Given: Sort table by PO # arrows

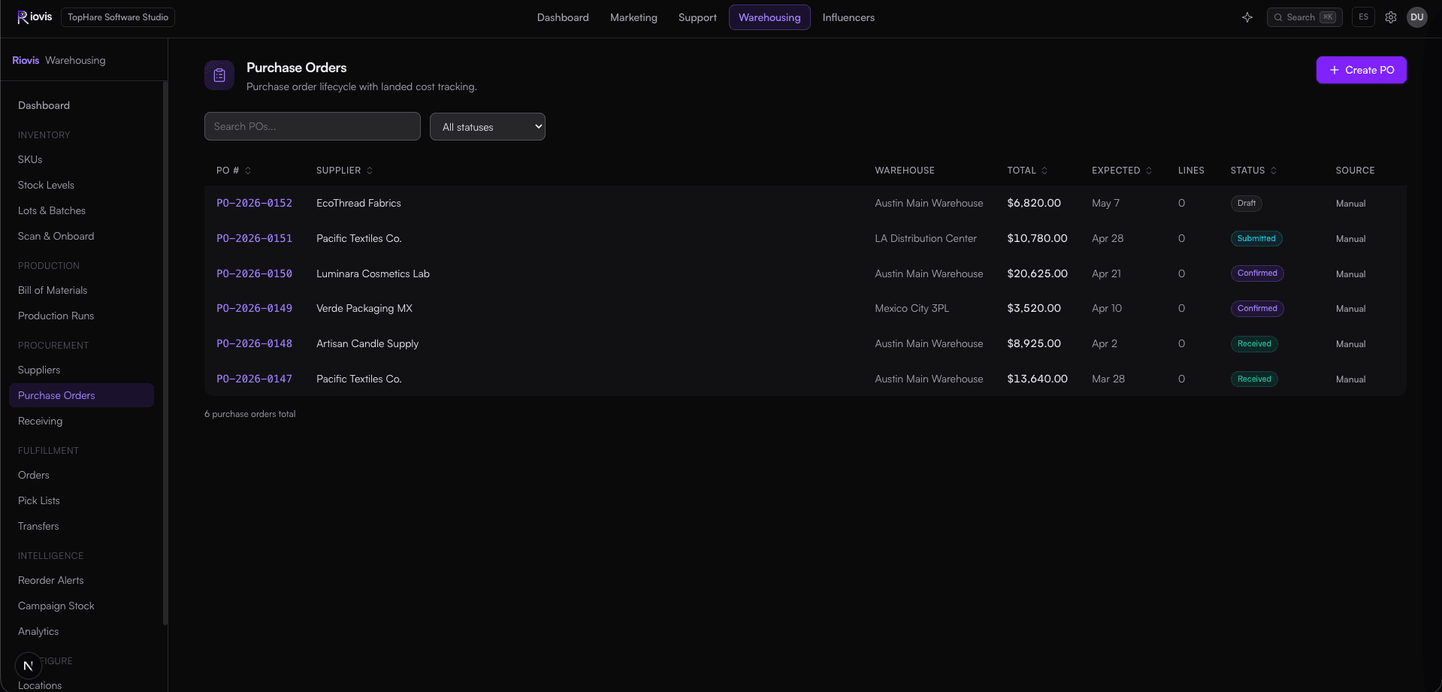Looking at the screenshot, I should 248,171.
